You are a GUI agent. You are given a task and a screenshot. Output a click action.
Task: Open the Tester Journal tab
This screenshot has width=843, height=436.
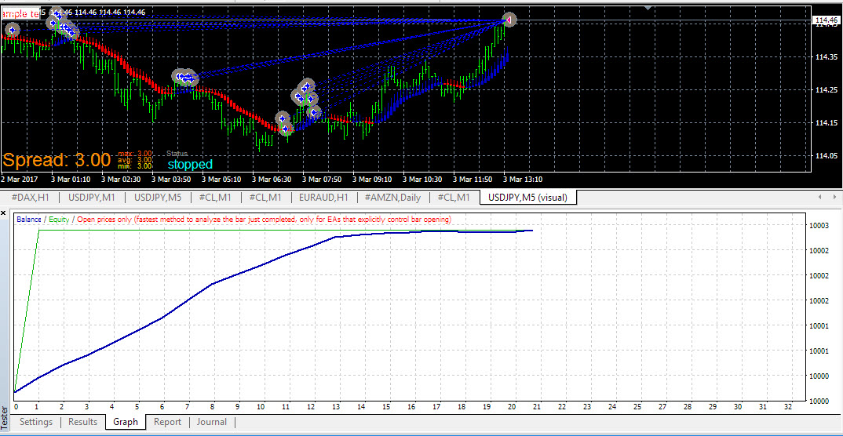[x=211, y=422]
